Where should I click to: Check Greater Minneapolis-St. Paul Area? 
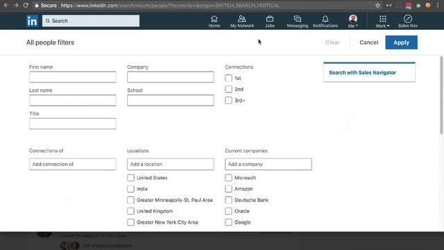(130, 200)
